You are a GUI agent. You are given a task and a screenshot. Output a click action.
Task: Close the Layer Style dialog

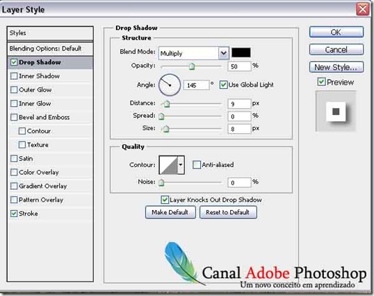pos(363,10)
